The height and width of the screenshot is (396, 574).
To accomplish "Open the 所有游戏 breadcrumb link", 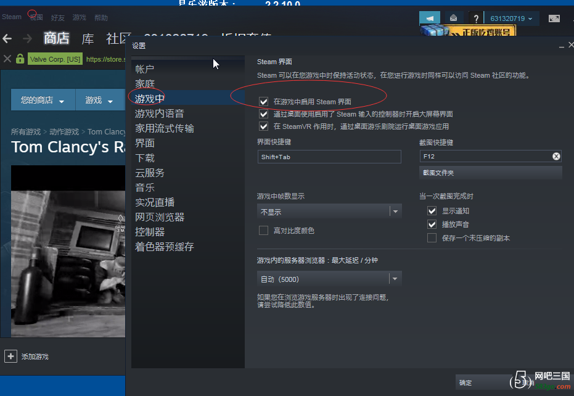I will (x=26, y=131).
